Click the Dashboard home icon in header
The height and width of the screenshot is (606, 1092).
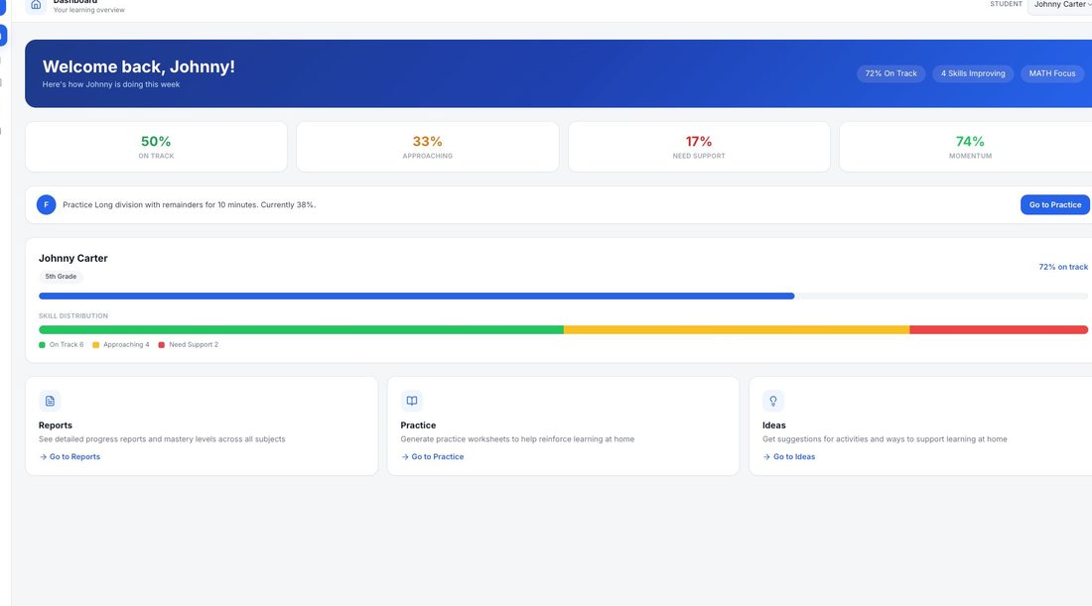click(36, 5)
